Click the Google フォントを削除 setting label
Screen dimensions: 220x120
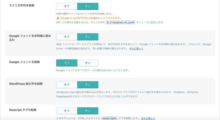coord(24,62)
